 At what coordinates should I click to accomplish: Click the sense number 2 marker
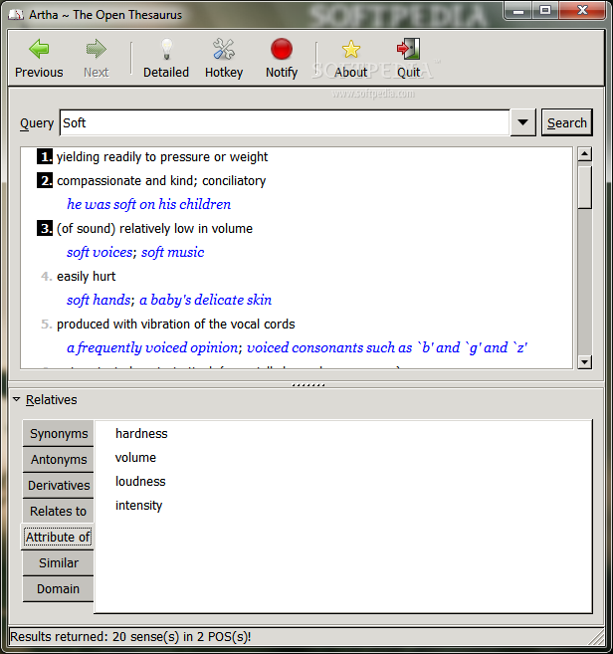pos(45,180)
